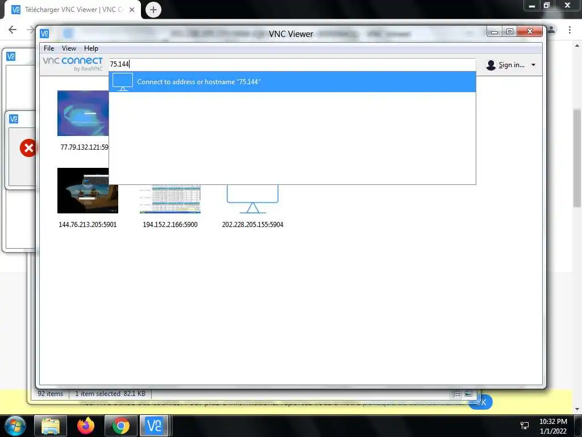The width and height of the screenshot is (582, 437).
Task: Click the taskbar clock showing 10:32 PM
Action: (553, 426)
